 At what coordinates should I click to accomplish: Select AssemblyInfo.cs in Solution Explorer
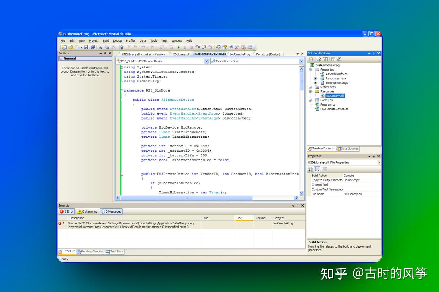336,74
